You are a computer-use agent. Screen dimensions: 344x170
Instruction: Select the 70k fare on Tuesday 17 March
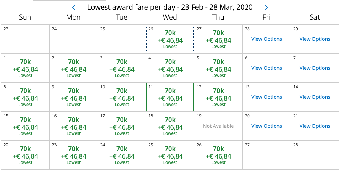[x=122, y=126]
